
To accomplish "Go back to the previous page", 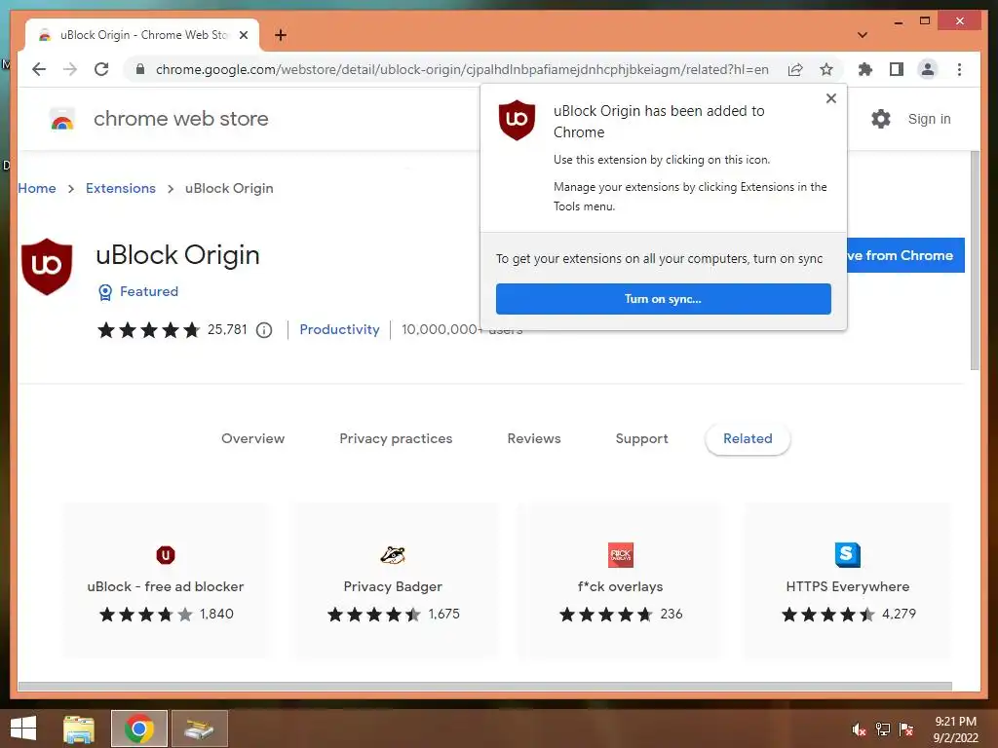I will click(39, 69).
